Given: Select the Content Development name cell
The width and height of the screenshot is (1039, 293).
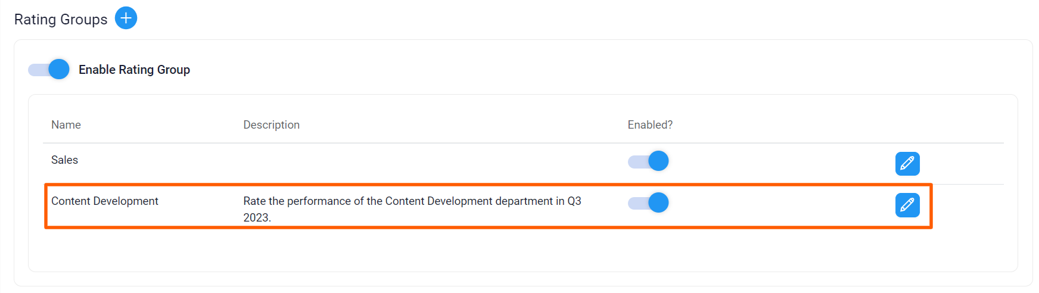Looking at the screenshot, I should click(105, 201).
